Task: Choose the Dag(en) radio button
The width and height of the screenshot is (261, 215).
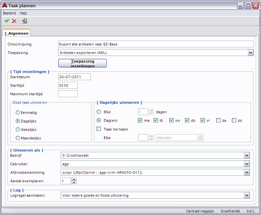Action: (x=99, y=120)
